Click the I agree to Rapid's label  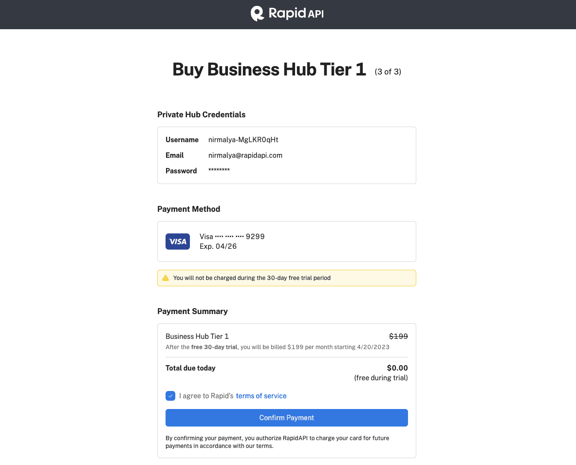coord(206,396)
